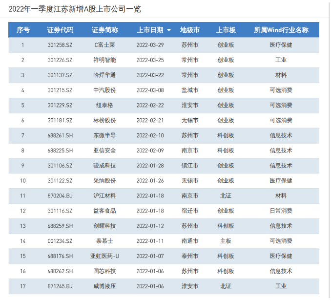Click the 上市板 column header

coord(226,30)
